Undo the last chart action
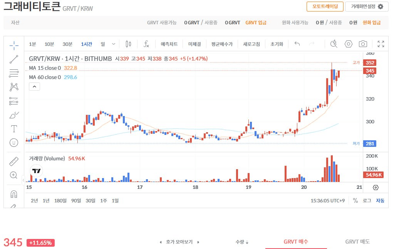Image resolution: width=394 pixels, height=249 pixels. coord(297,44)
